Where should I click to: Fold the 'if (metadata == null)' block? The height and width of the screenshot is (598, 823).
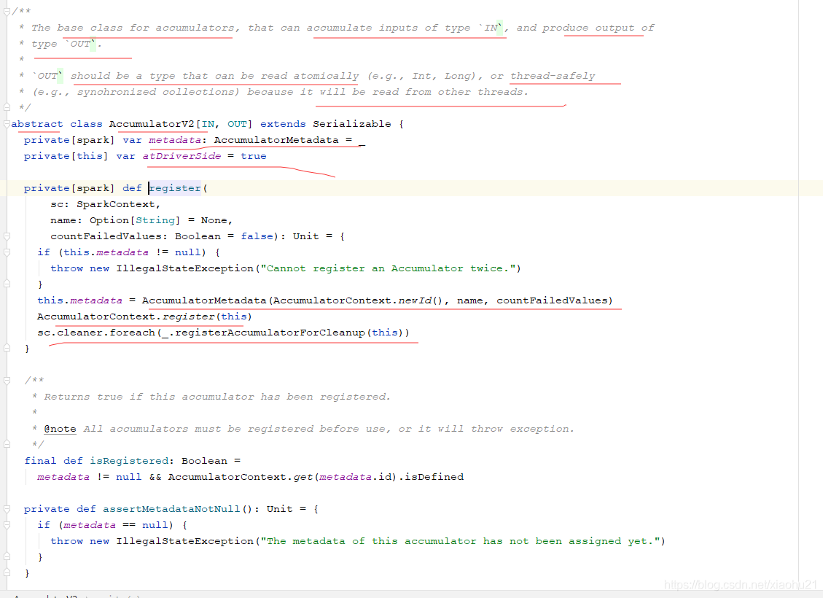[7, 525]
